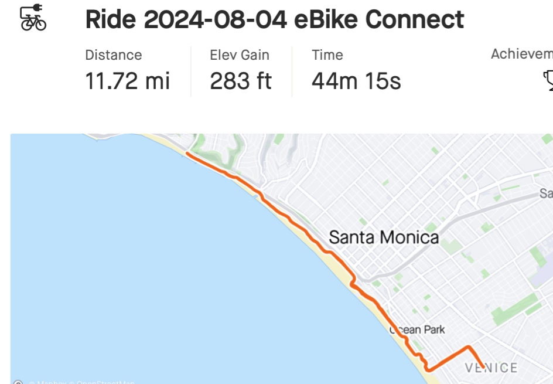Click the Santa Monica map label
Image resolution: width=553 pixels, height=384 pixels.
(x=384, y=237)
